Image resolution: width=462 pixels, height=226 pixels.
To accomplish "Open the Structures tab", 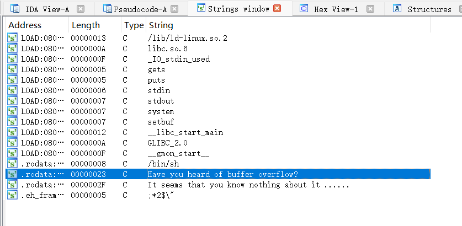I will point(429,9).
